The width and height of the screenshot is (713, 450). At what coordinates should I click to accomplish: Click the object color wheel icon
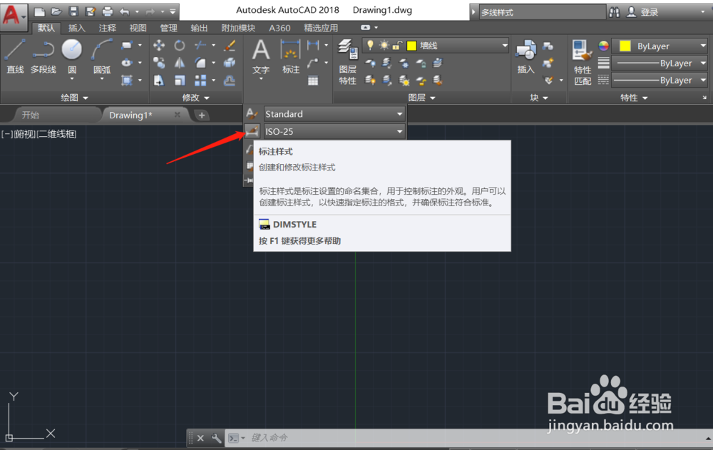click(x=603, y=46)
